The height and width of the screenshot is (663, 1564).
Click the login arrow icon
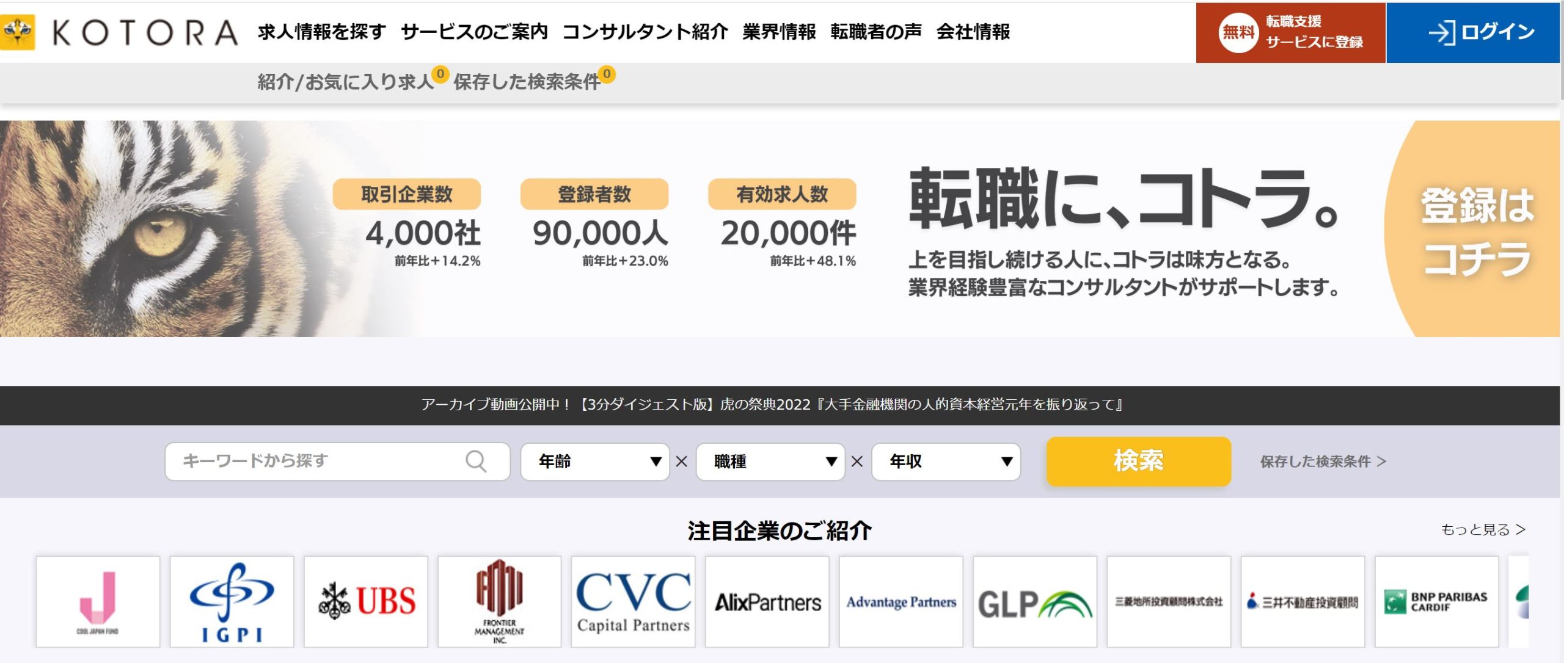(x=1441, y=32)
